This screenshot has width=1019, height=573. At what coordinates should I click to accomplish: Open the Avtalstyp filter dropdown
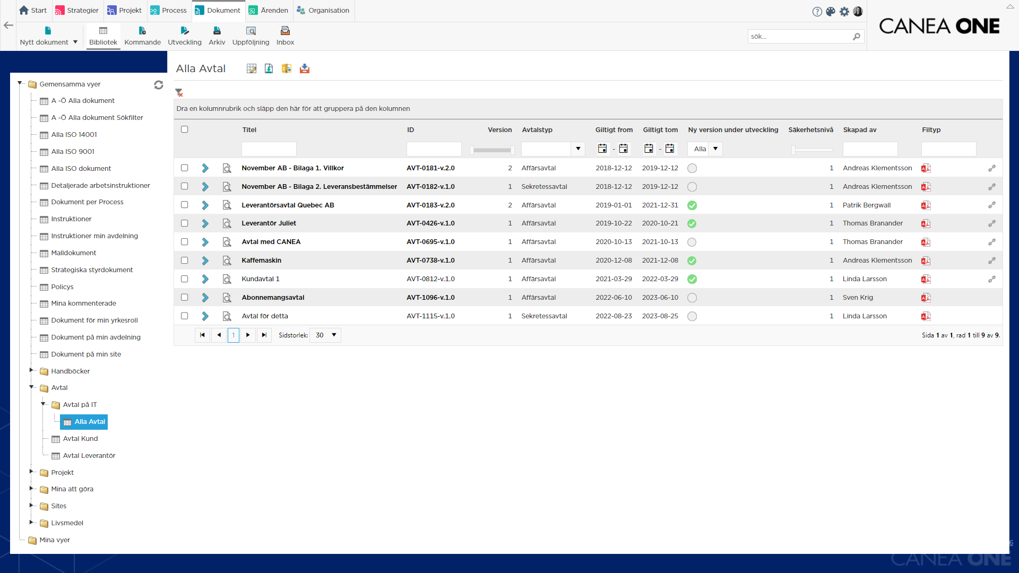pyautogui.click(x=578, y=149)
